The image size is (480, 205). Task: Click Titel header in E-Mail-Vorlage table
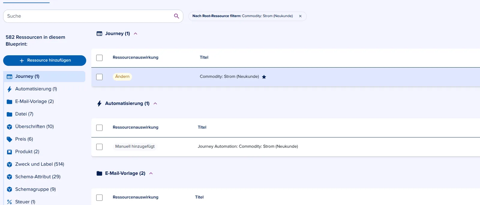[x=199, y=197]
